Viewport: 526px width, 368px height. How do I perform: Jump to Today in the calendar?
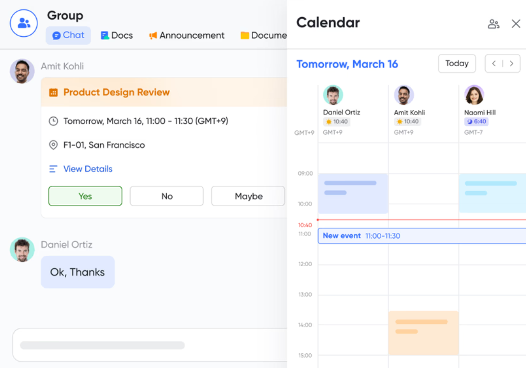coord(457,63)
